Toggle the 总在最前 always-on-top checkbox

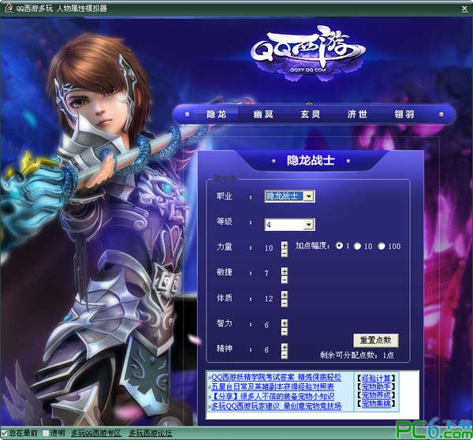coord(4,434)
